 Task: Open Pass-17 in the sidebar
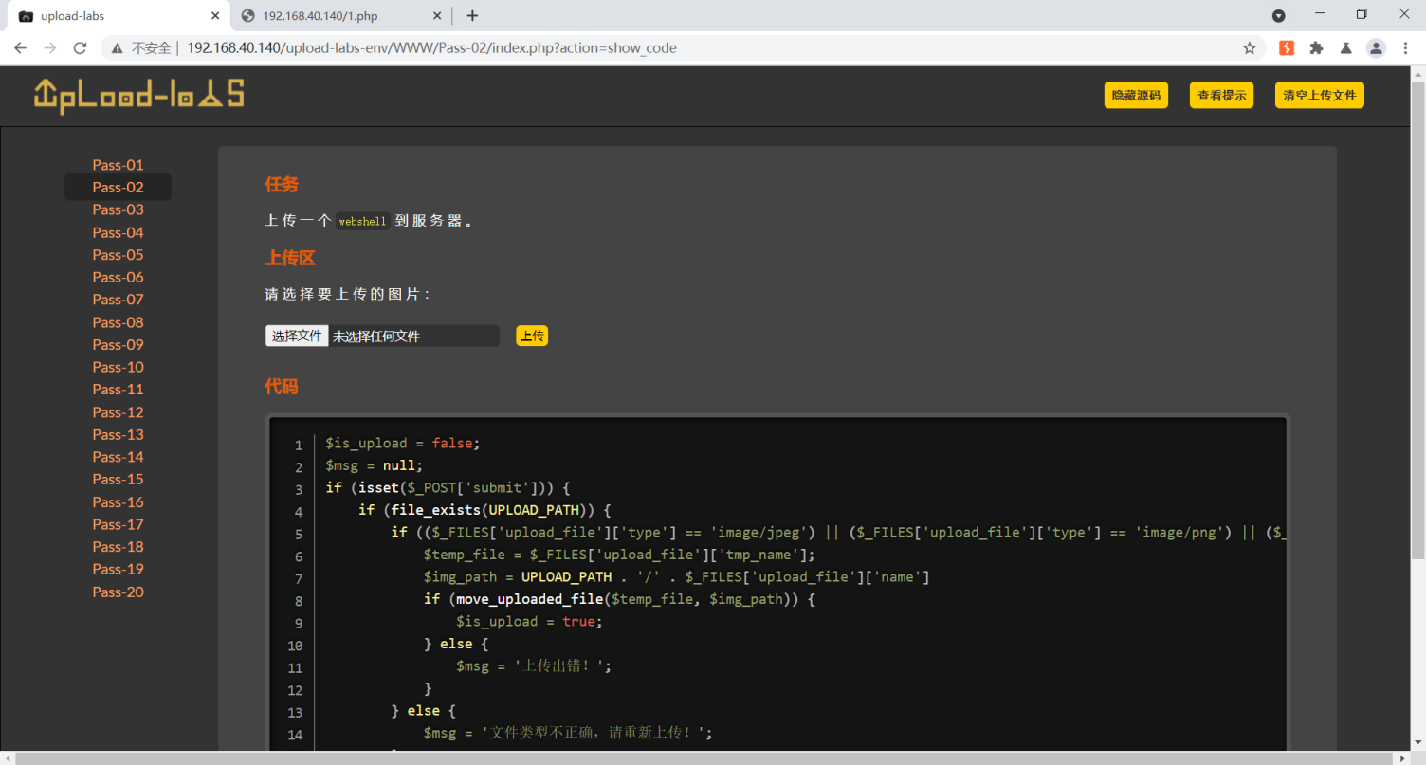[x=118, y=524]
